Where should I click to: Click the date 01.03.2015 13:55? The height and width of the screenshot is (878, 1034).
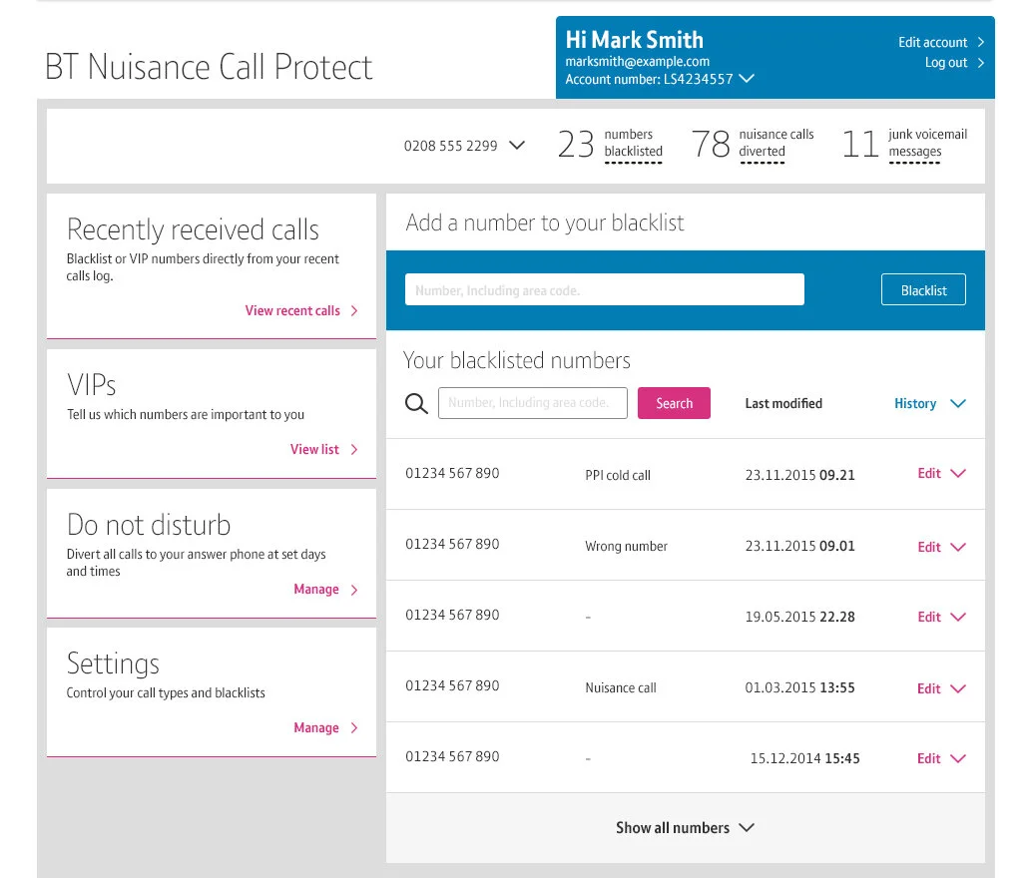(x=799, y=688)
